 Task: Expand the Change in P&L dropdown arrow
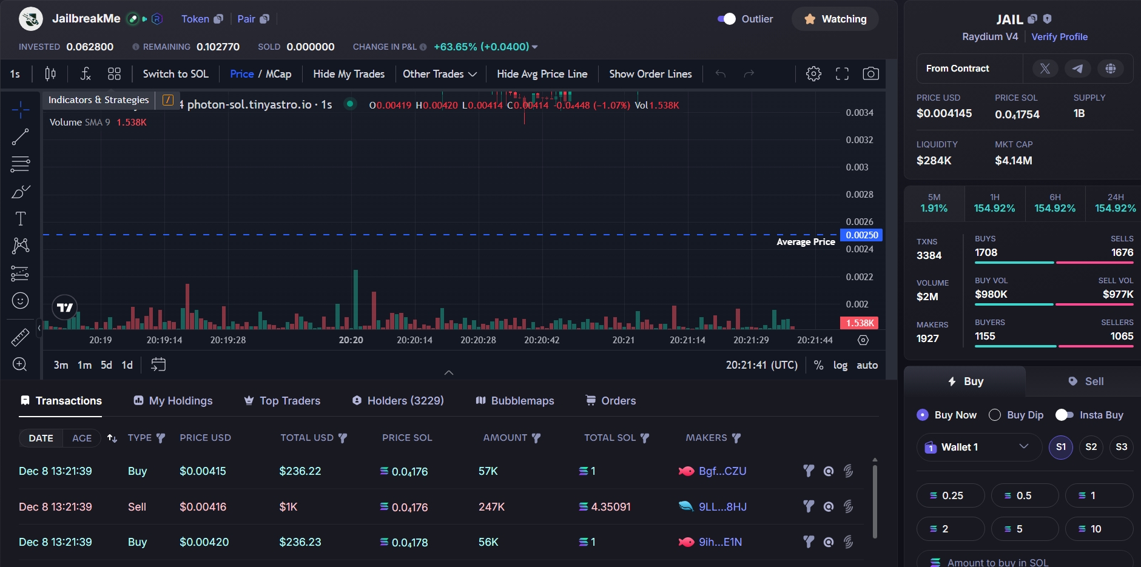[x=534, y=47]
